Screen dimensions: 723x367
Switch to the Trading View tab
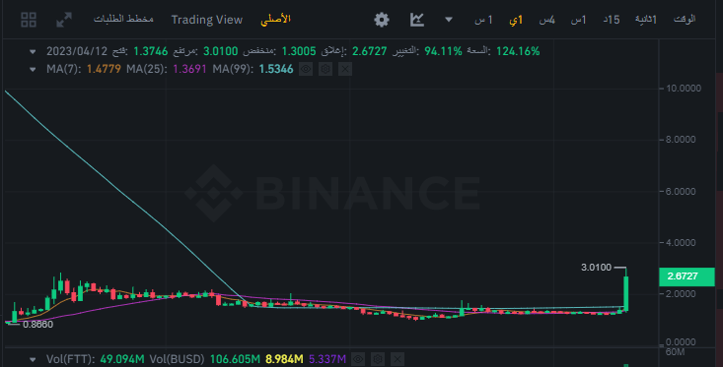click(x=206, y=20)
